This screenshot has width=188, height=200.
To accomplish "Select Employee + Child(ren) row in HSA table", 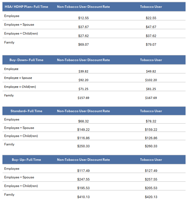I will [x=21, y=34].
